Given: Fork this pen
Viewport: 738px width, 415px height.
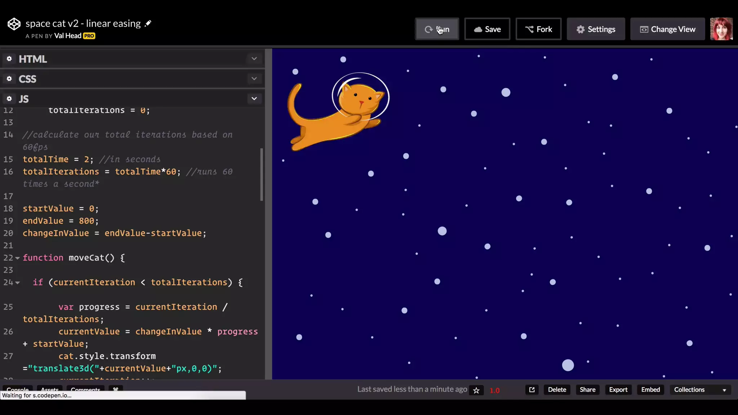Looking at the screenshot, I should point(538,29).
